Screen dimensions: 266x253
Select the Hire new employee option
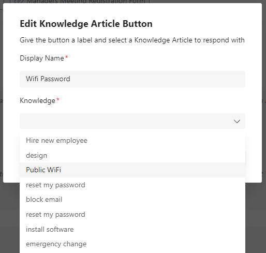coord(132,140)
